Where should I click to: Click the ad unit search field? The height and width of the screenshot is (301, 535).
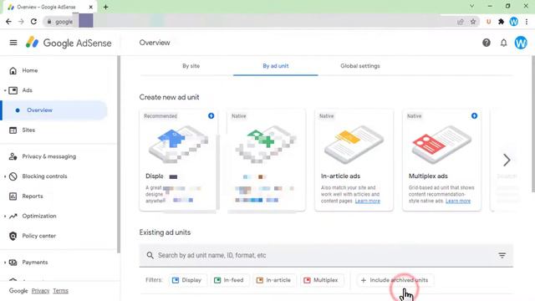[x=326, y=255]
